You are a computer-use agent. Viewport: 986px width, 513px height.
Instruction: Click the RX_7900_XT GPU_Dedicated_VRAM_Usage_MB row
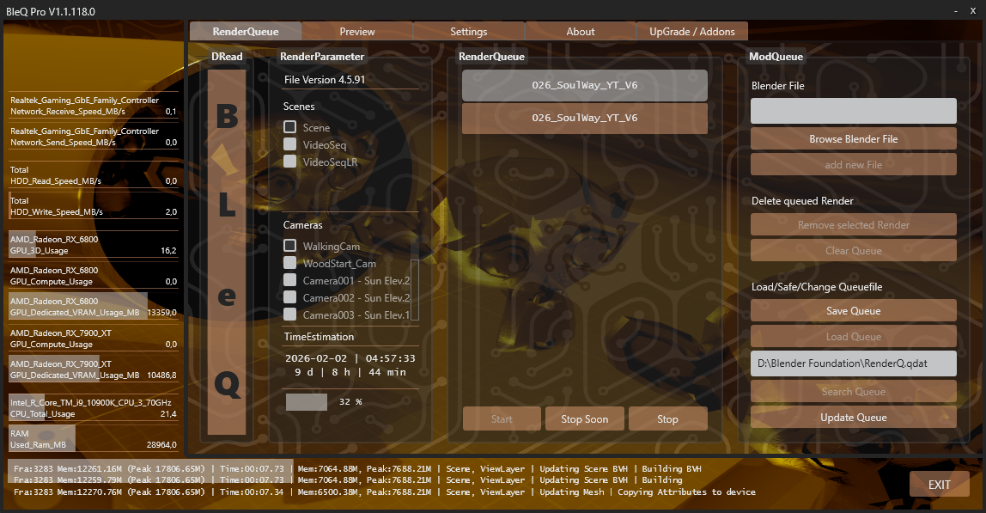(x=94, y=369)
